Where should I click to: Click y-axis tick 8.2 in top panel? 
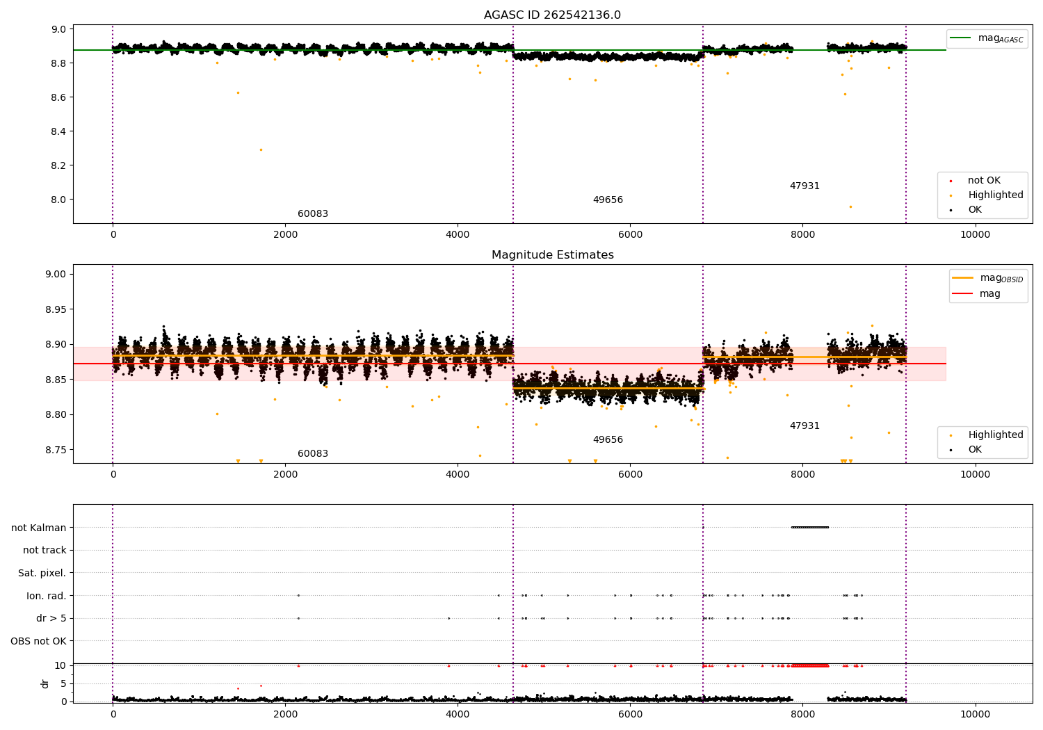(58, 166)
